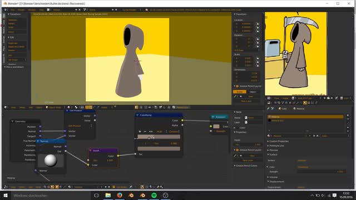Remove material slot with minus icon
Screen dimensions: 356x200
tap(348, 119)
